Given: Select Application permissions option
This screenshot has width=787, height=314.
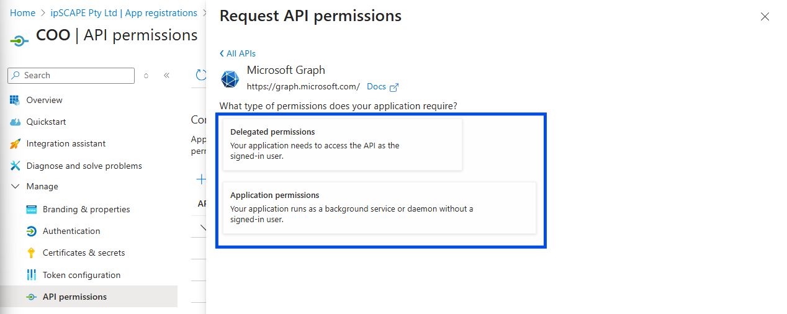Looking at the screenshot, I should tap(379, 208).
